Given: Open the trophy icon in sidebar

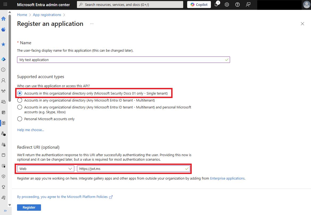Looking at the screenshot, I should (x=3, y=187).
